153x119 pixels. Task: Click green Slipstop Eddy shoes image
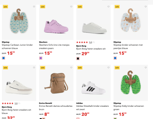pos(131,83)
